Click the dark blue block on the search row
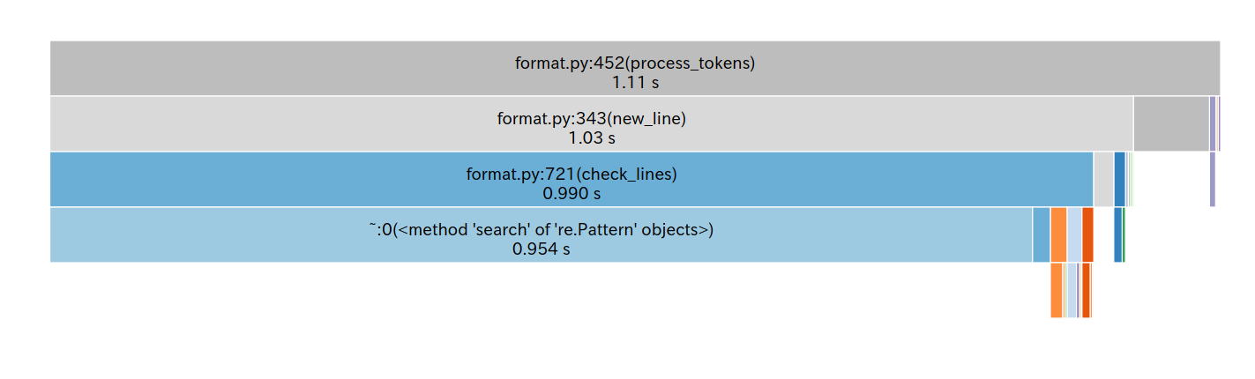The image size is (1255, 379). (x=1118, y=234)
